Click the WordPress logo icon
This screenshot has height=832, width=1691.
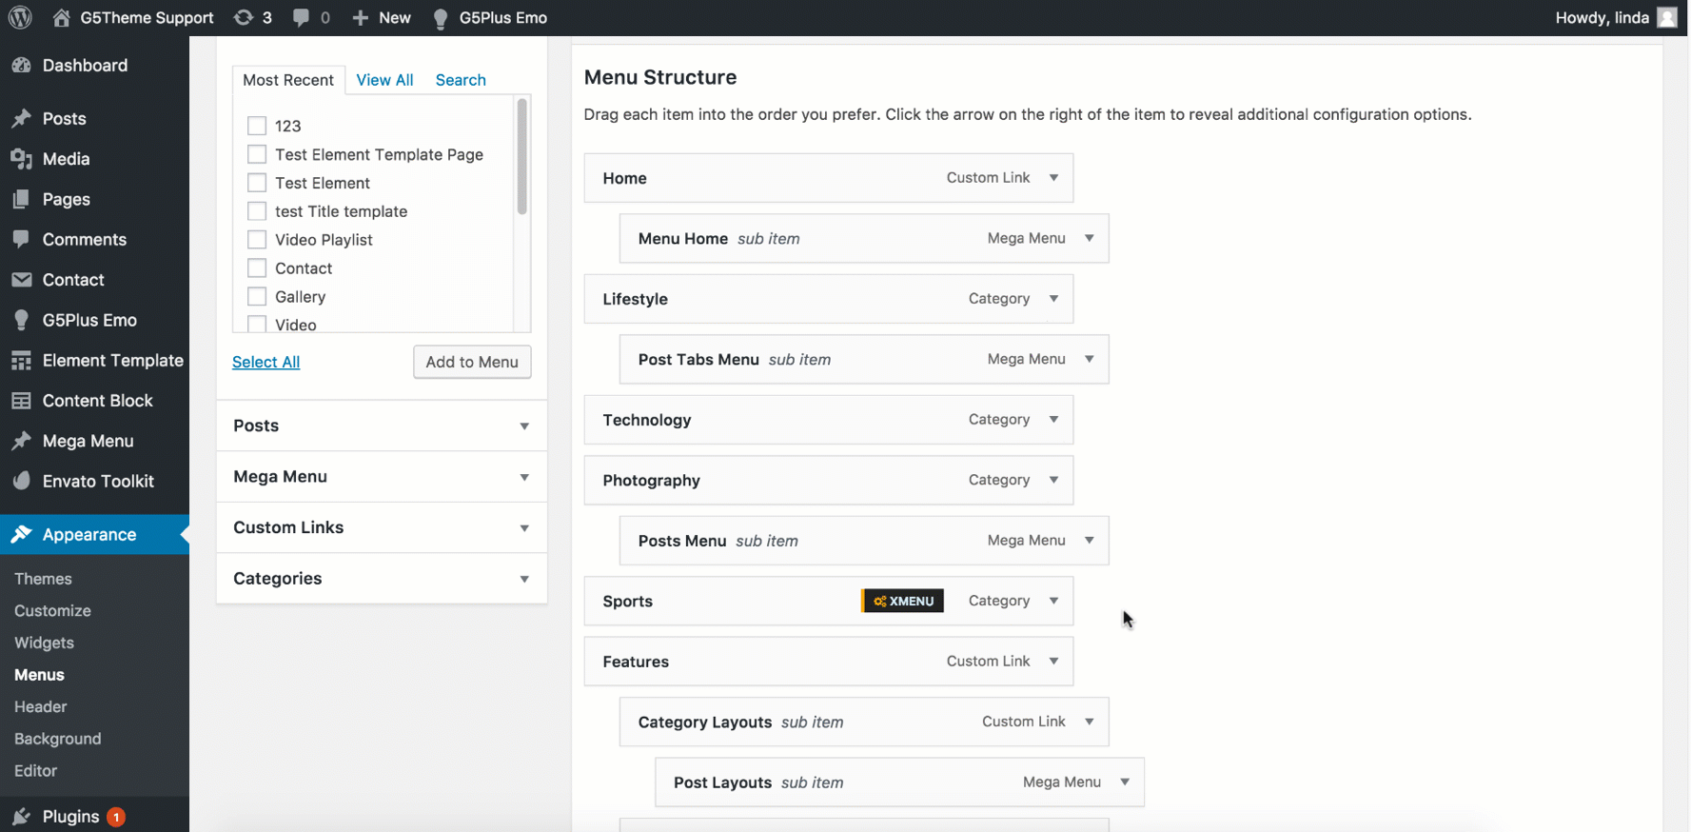[20, 17]
